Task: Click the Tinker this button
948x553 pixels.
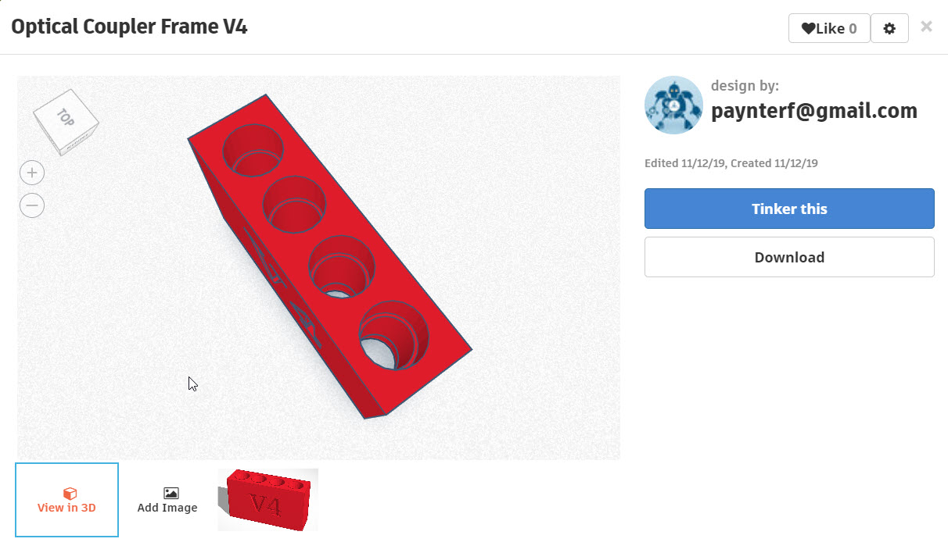Action: click(x=789, y=209)
